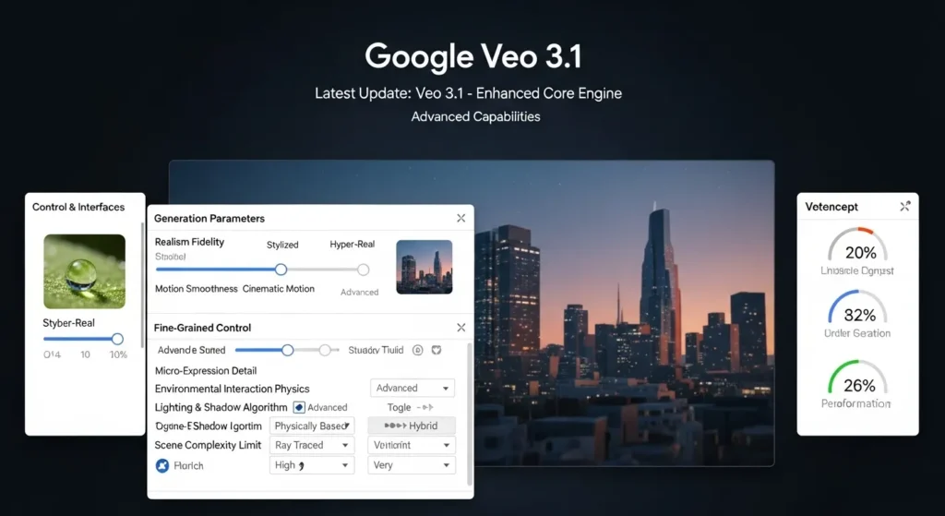Viewport: 945px width, 516px height.
Task: Click the circular icon next to Studdry Tiulid
Action: pos(418,350)
